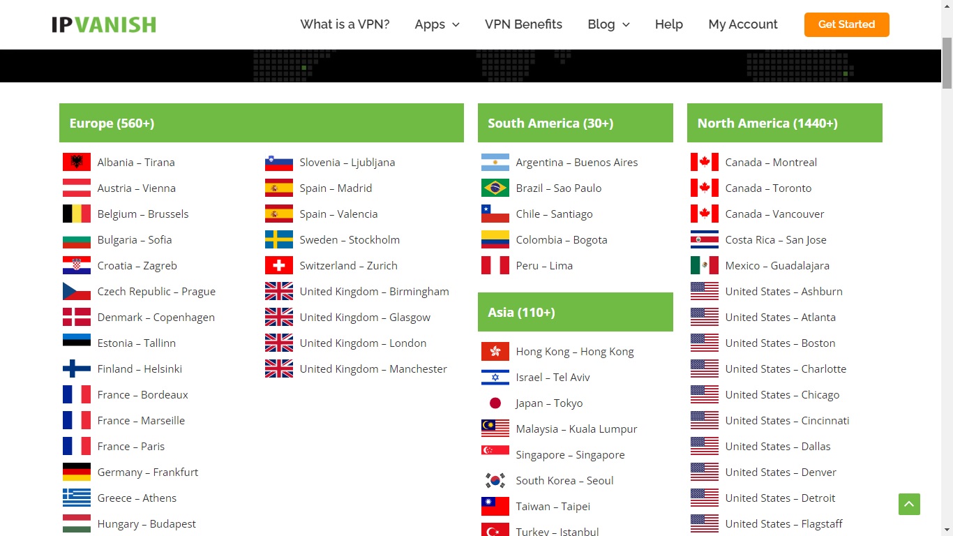This screenshot has height=536, width=953.
Task: Click the Japan flag icon next to Tokyo
Action: (495, 403)
